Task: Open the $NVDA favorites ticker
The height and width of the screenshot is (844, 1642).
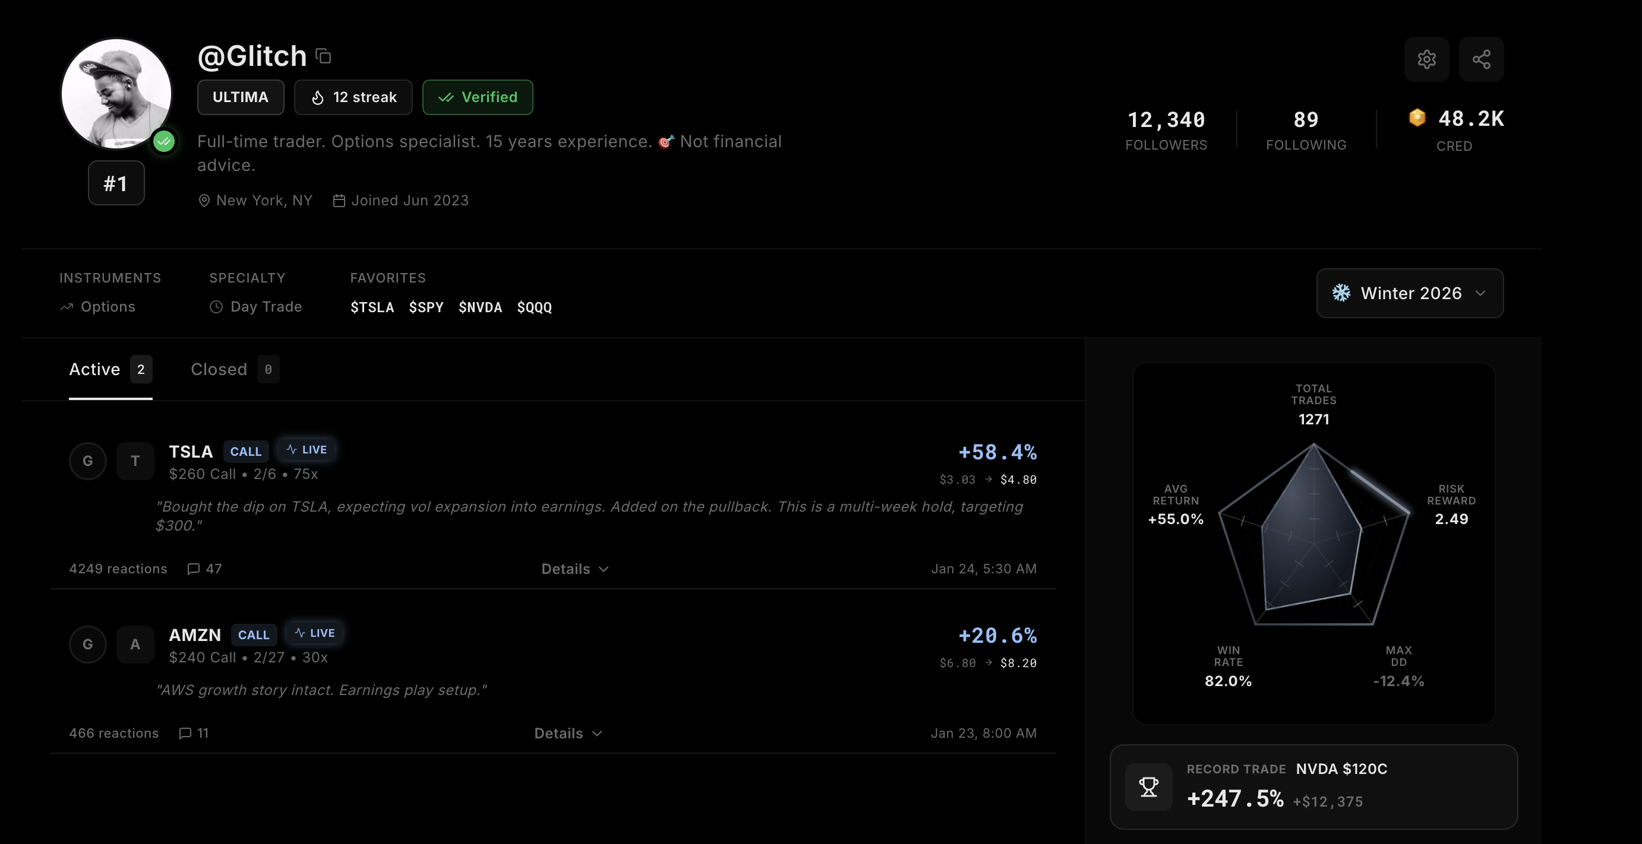Action: 481,307
